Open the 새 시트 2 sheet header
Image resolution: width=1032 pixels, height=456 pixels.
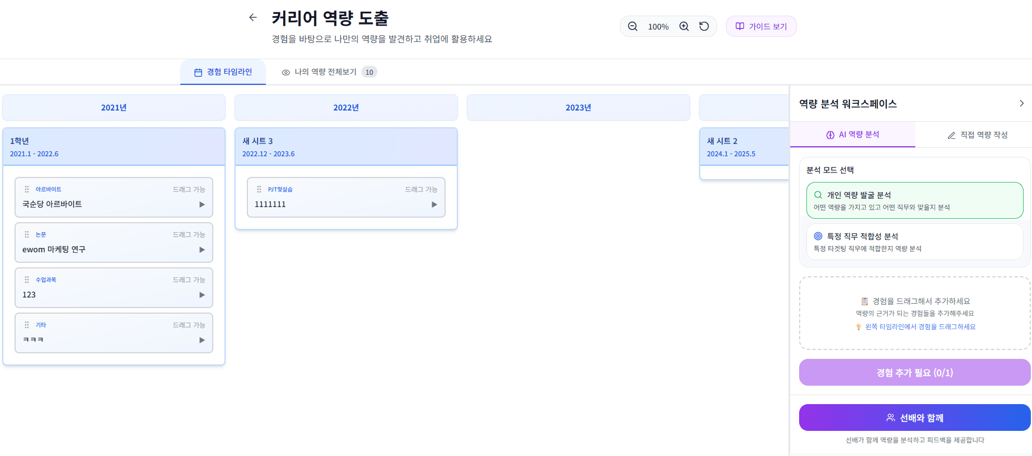pyautogui.click(x=744, y=147)
